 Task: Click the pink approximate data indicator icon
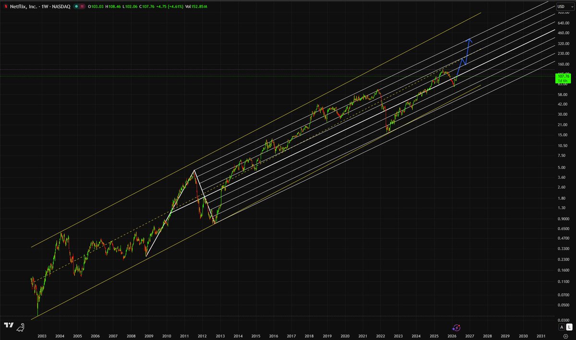click(83, 6)
